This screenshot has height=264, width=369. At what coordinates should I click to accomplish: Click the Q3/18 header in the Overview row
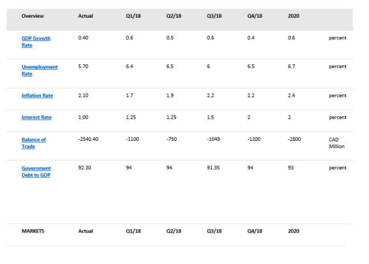point(215,15)
